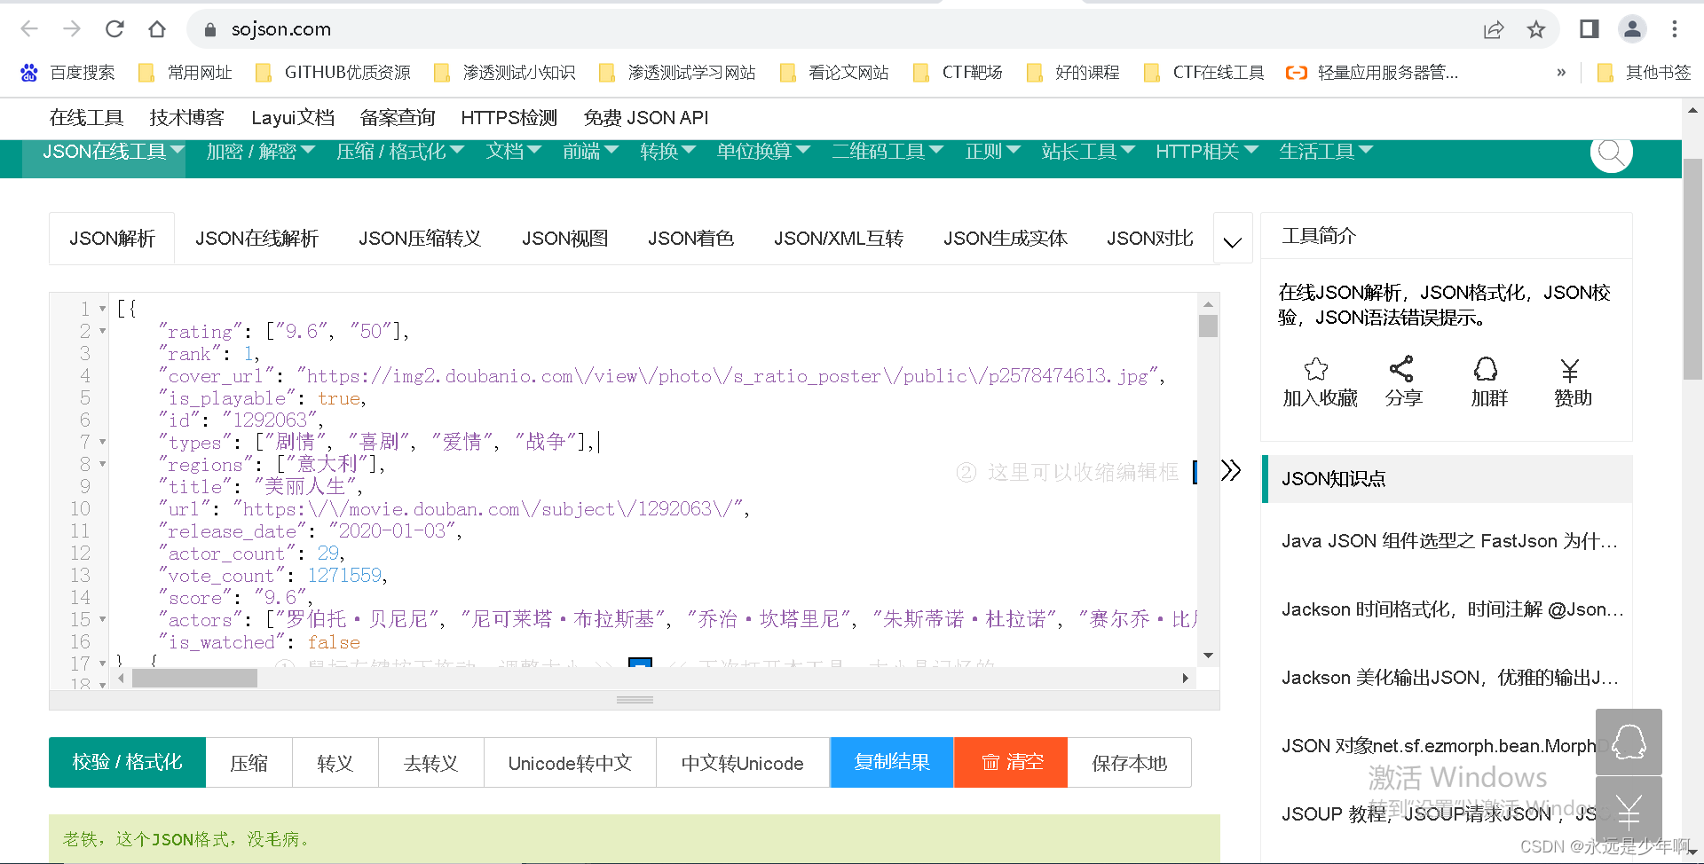1704x864 pixels.
Task: Click the editor resize handle bar
Action: click(x=635, y=700)
